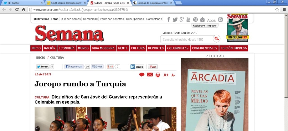The image size is (288, 131).
Task: Open the CONFIDENCIALES section
Action: click(205, 48)
